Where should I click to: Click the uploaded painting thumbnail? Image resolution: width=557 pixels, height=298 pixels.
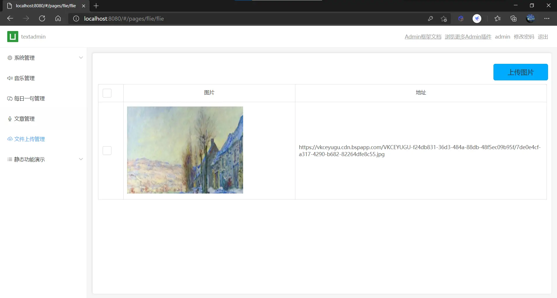tap(185, 150)
